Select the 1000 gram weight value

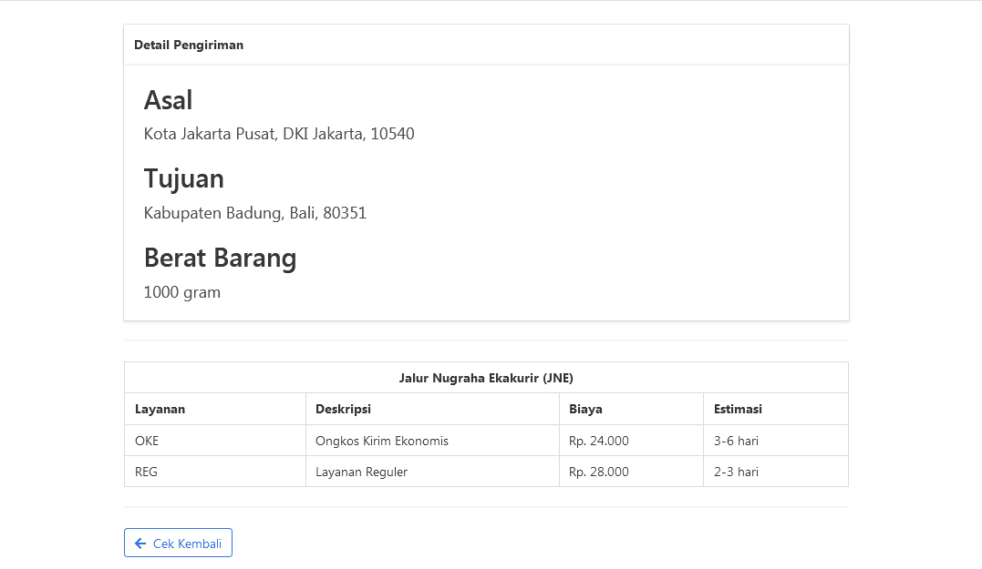pyautogui.click(x=181, y=292)
